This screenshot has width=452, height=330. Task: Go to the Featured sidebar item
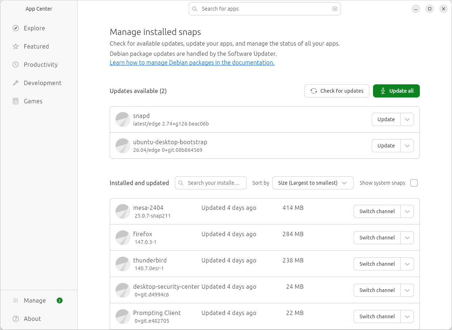(36, 46)
